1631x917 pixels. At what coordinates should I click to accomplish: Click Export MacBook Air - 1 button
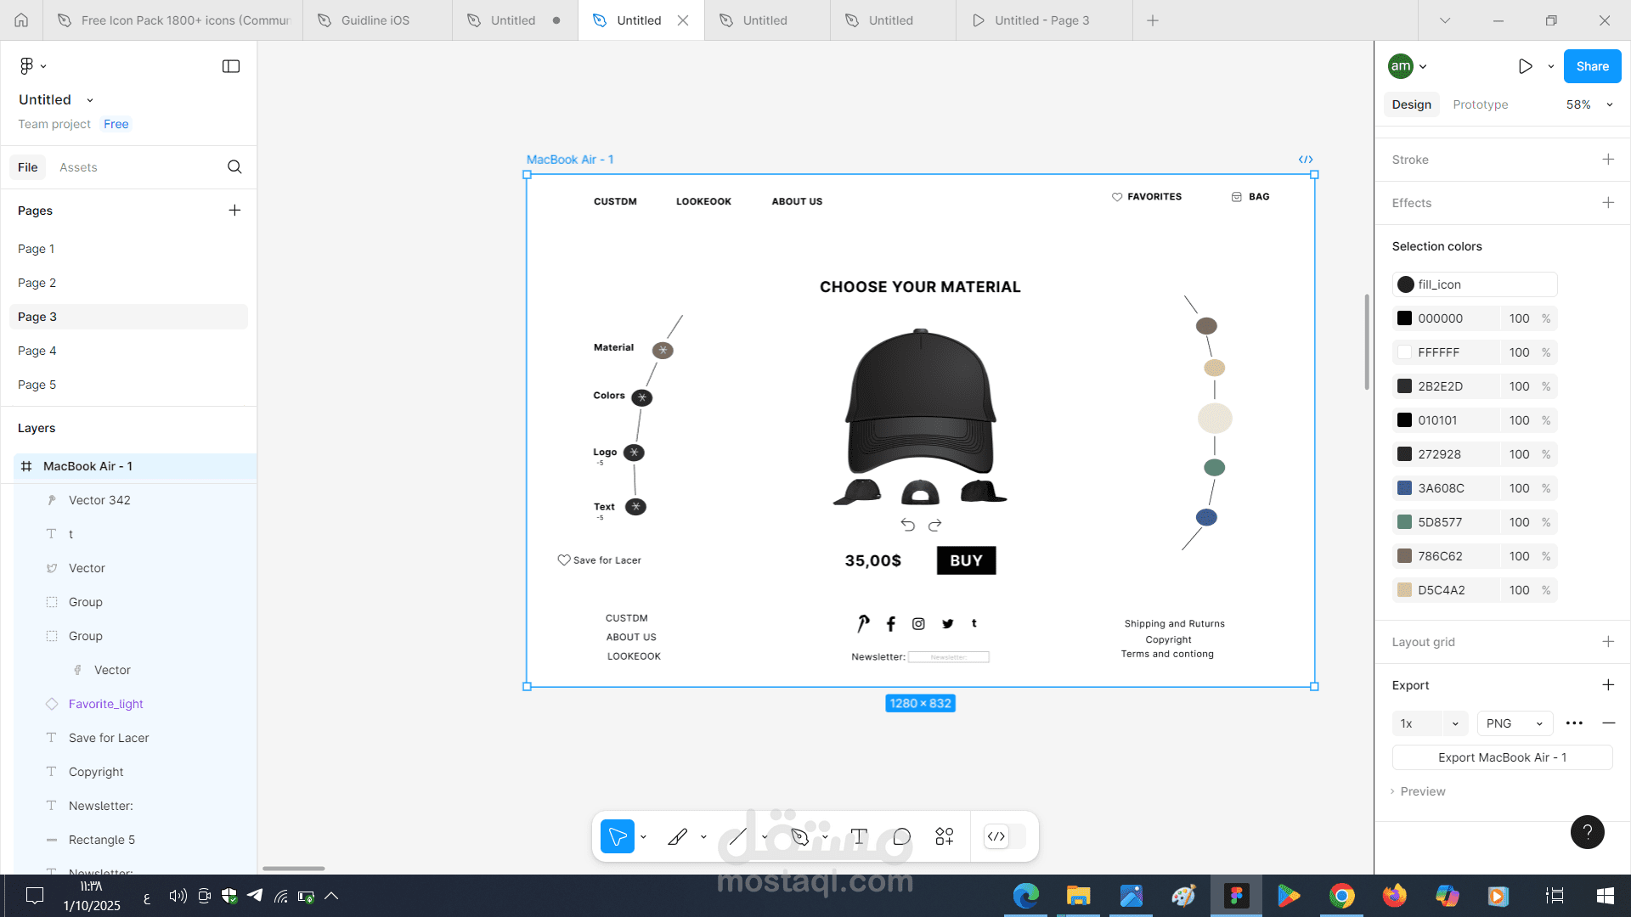click(1502, 757)
